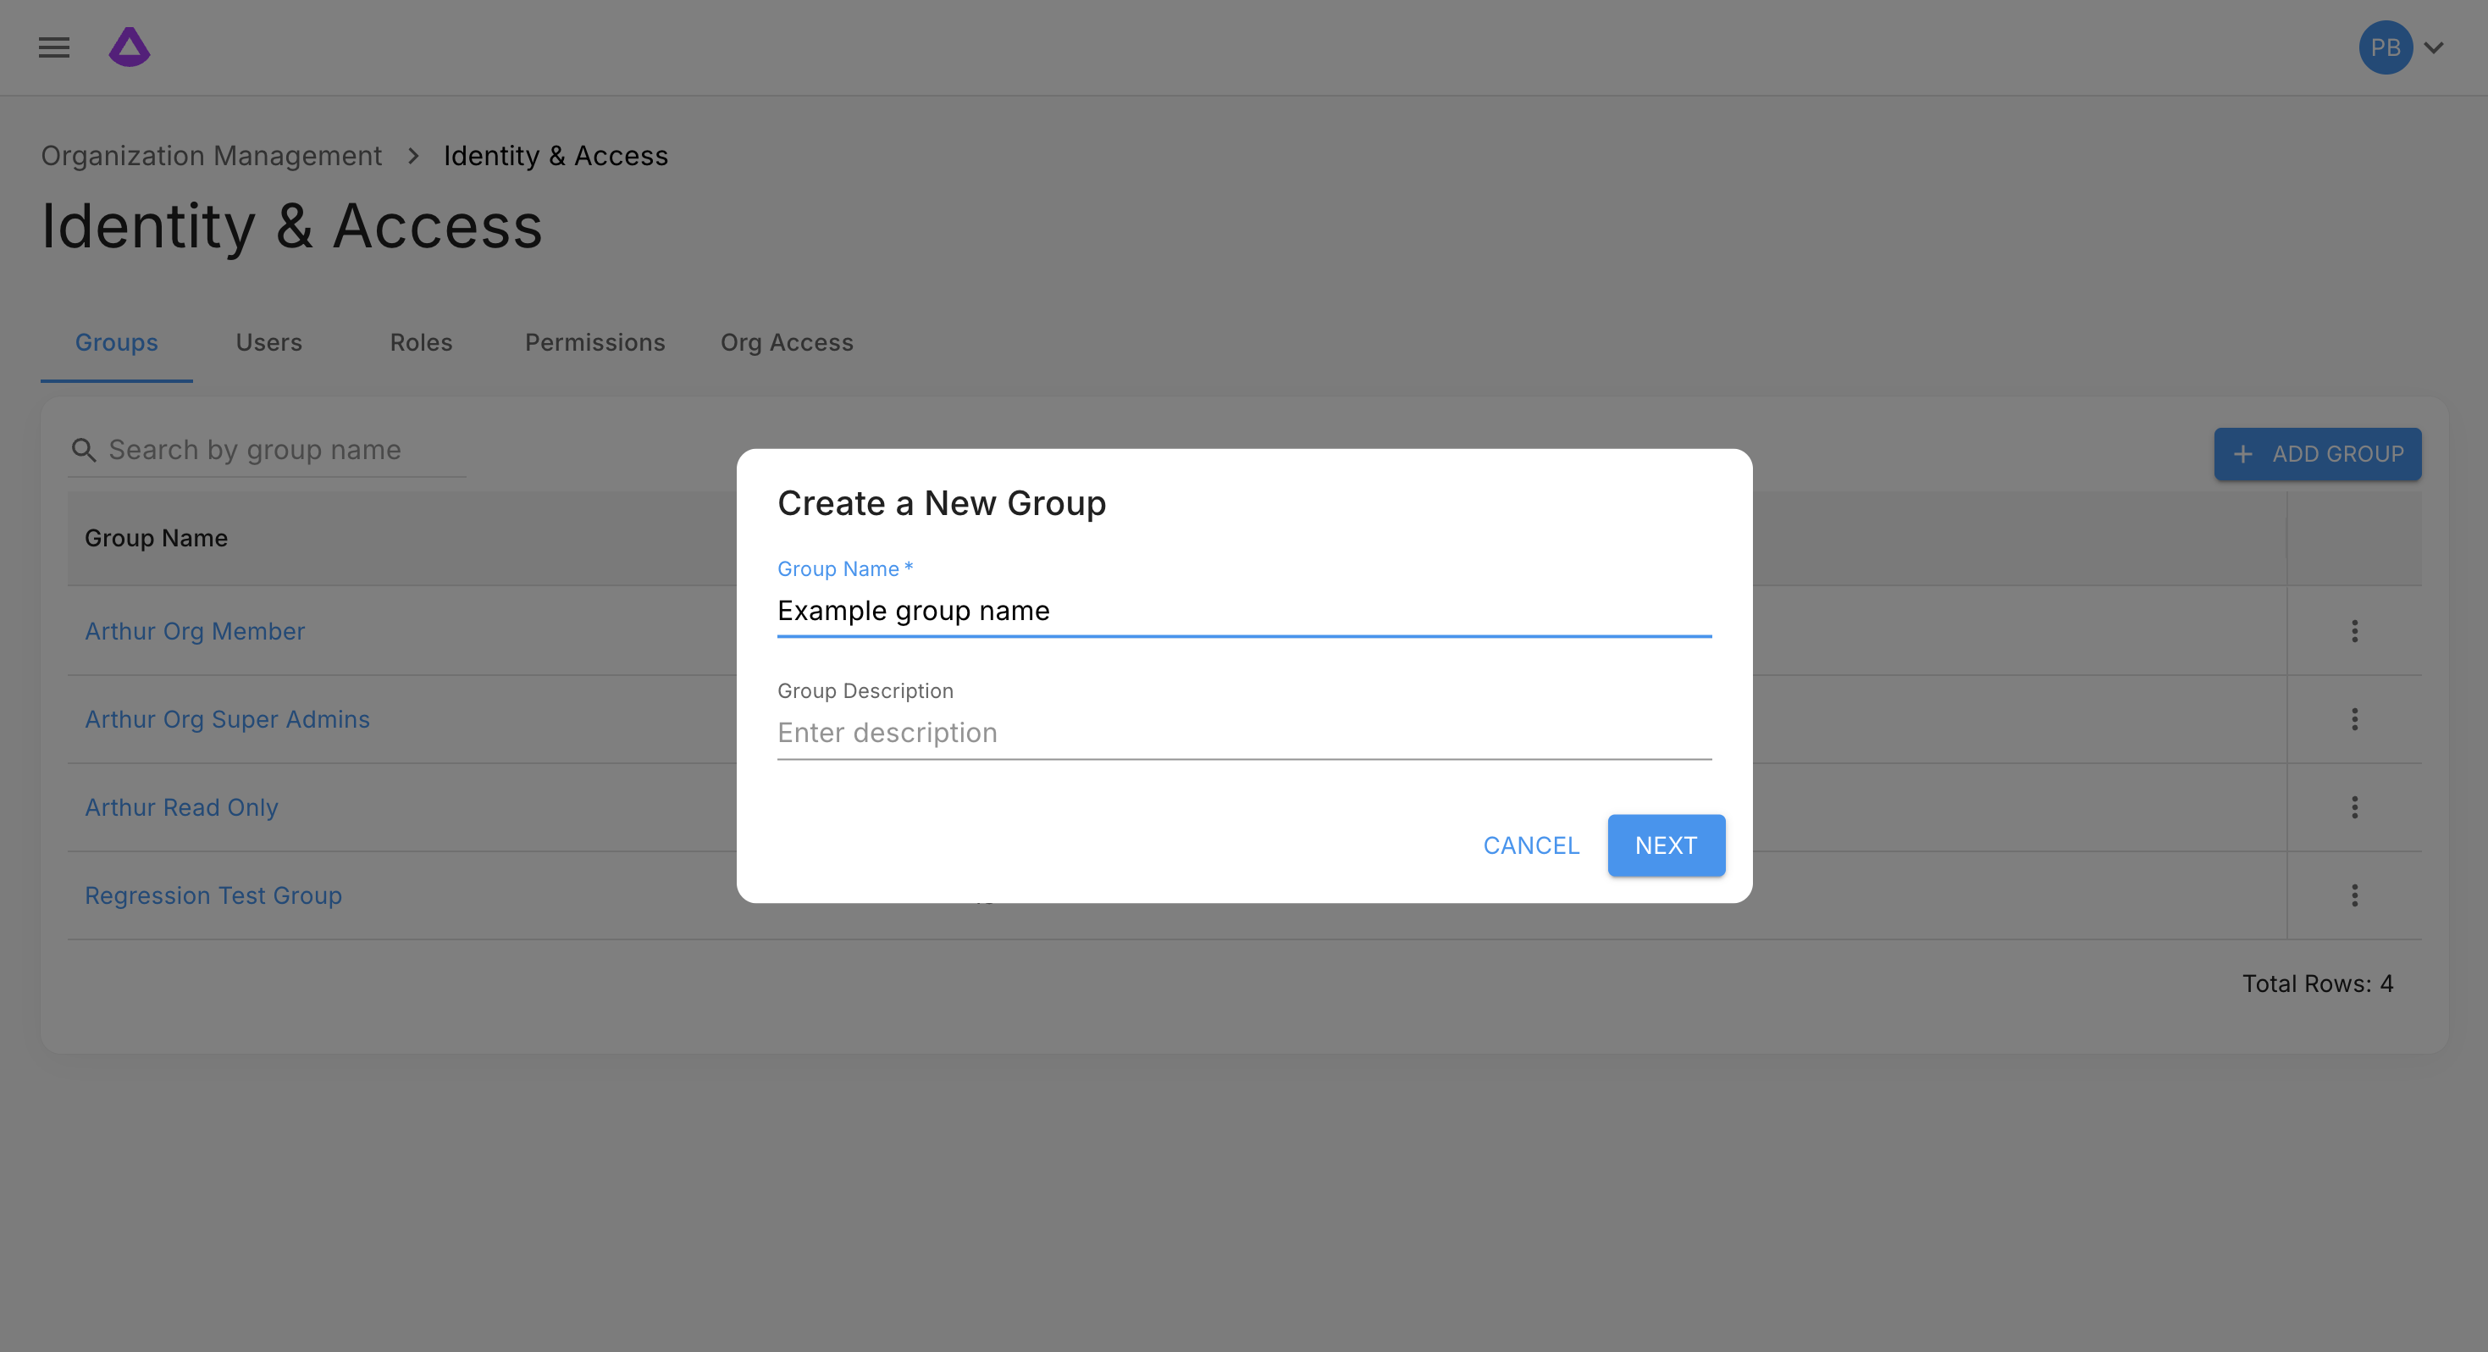Screen dimensions: 2488x1352
Task: Click the PB user avatar
Action: 2385,47
